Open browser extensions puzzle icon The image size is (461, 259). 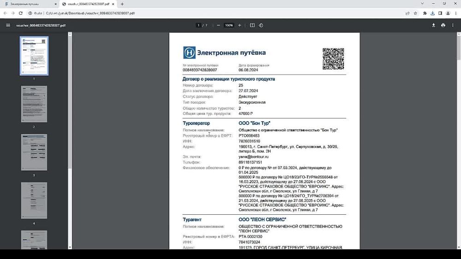coord(425,13)
